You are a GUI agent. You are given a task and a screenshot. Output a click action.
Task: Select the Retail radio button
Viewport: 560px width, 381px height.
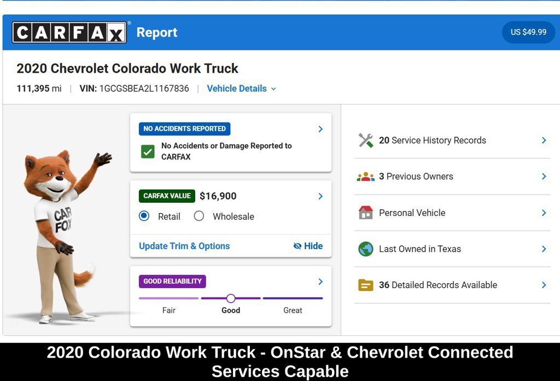[x=144, y=216]
